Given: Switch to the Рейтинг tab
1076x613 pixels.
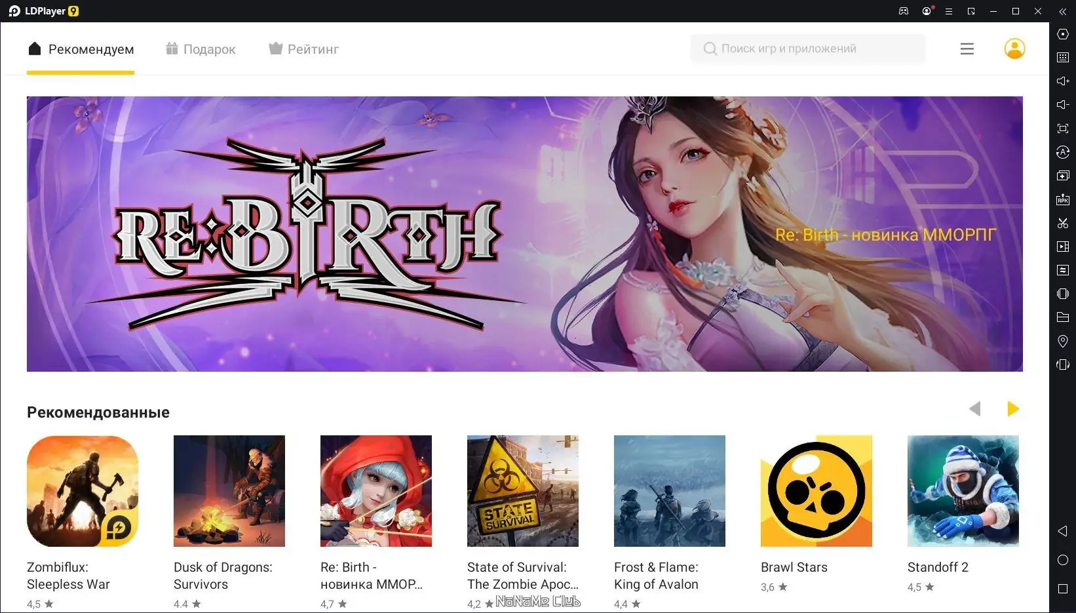Looking at the screenshot, I should 303,49.
